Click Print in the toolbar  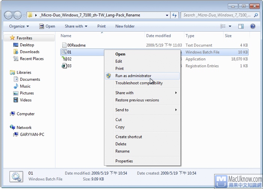point(101,26)
